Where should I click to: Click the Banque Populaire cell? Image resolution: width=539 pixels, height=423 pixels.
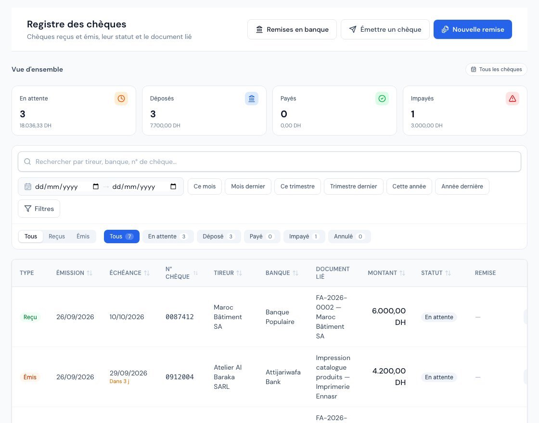pos(280,317)
